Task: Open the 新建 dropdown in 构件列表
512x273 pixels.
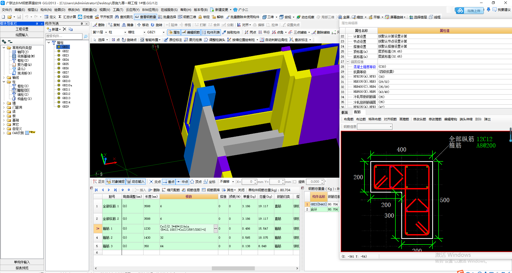Action: [54, 29]
